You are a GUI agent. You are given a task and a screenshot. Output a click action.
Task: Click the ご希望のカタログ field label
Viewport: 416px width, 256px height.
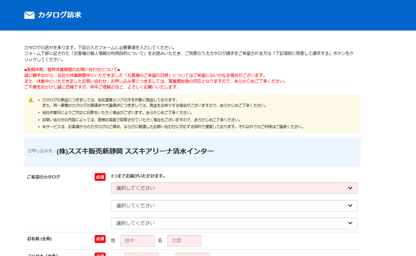[44, 177]
